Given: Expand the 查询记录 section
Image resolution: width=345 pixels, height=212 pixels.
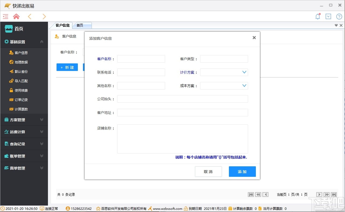Looking at the screenshot, I should click(x=42, y=144).
